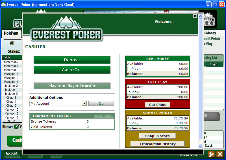Screen dimensions: 226x160
Task: Click Gold Tokens count
Action: 88,127
